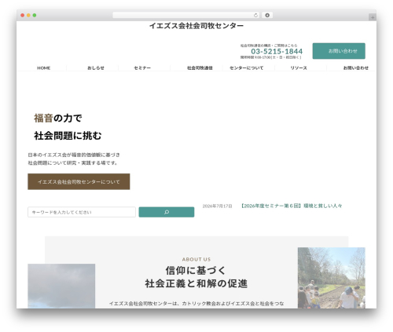This screenshot has height=332, width=393.
Task: Click the red close window button
Action: pos(23,16)
